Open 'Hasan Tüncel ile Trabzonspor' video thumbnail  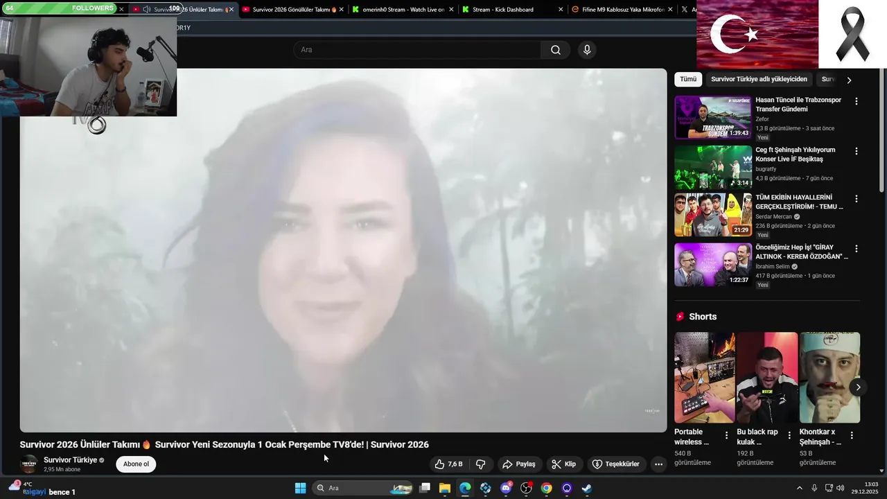[713, 117]
